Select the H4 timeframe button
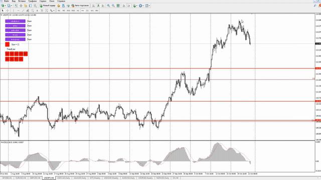 coord(82,10)
